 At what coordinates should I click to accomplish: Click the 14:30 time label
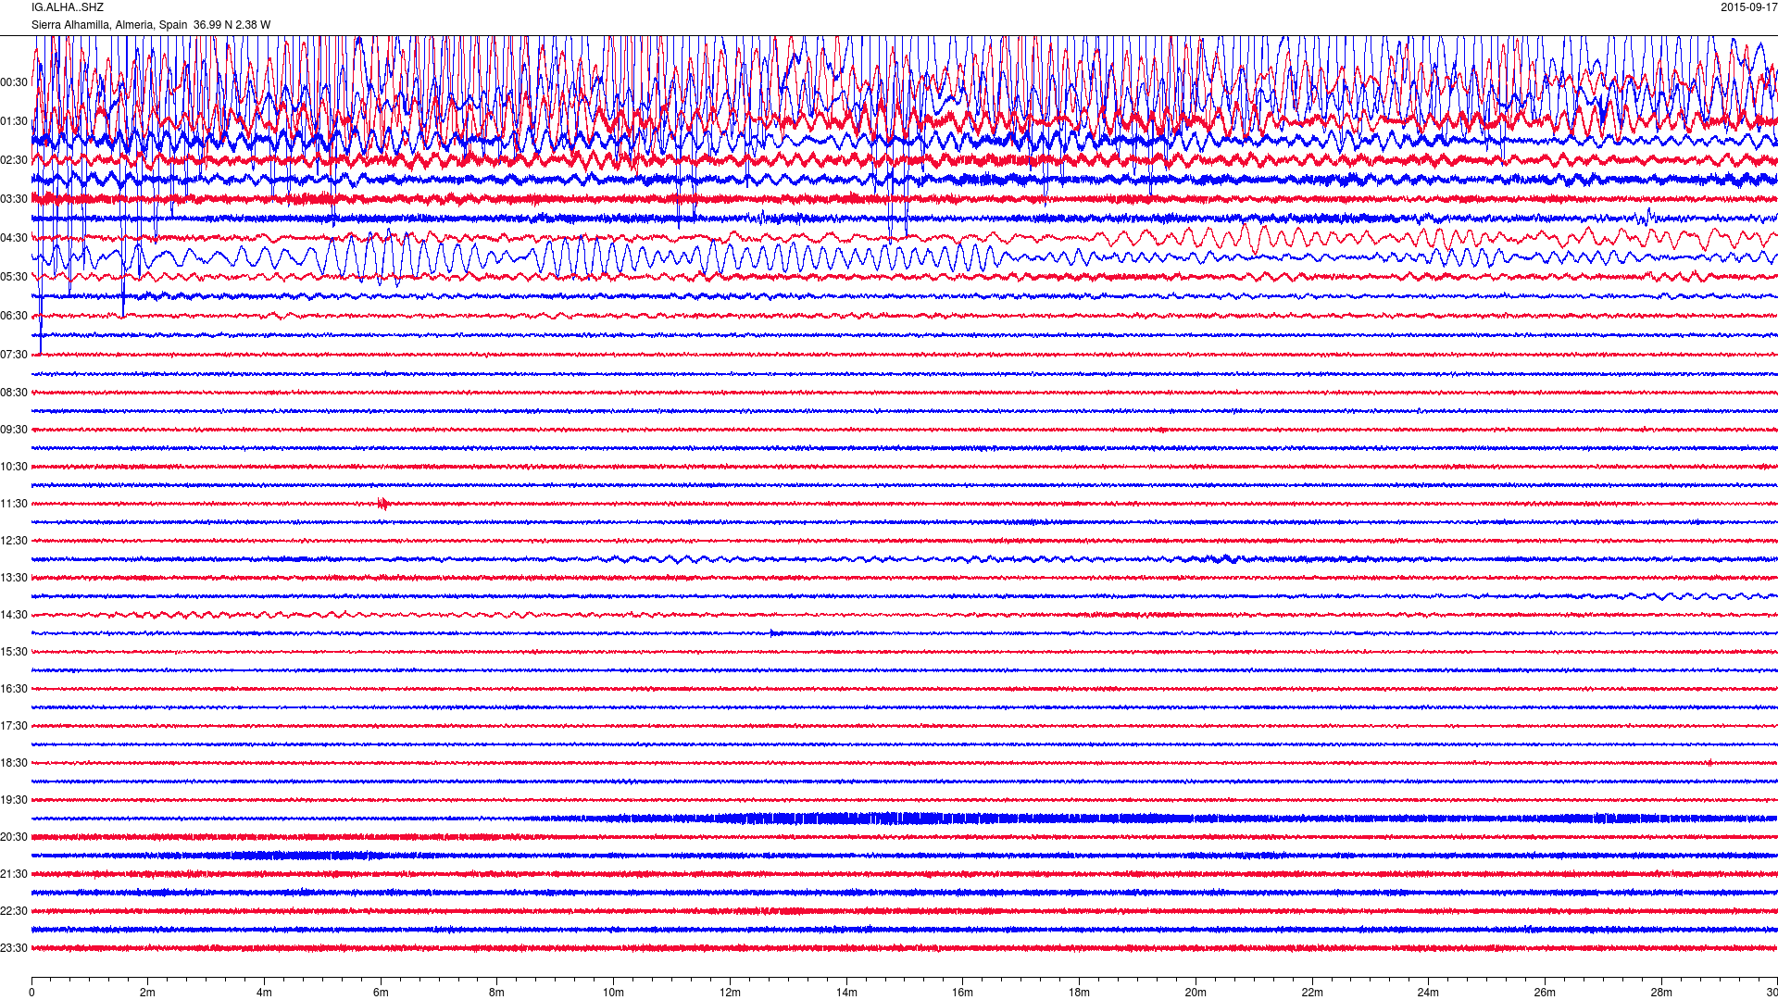pos(14,615)
